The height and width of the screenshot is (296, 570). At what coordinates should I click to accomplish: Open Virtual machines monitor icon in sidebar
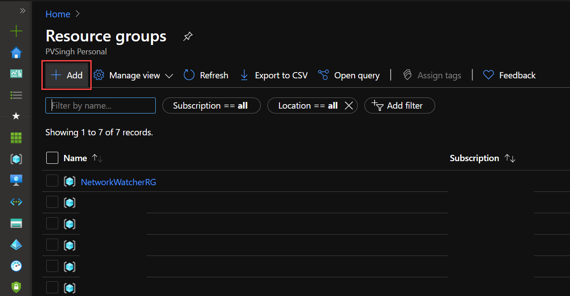coord(16,180)
